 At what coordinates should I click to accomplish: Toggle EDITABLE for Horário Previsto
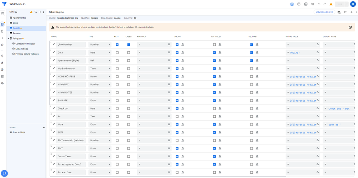[214, 68]
